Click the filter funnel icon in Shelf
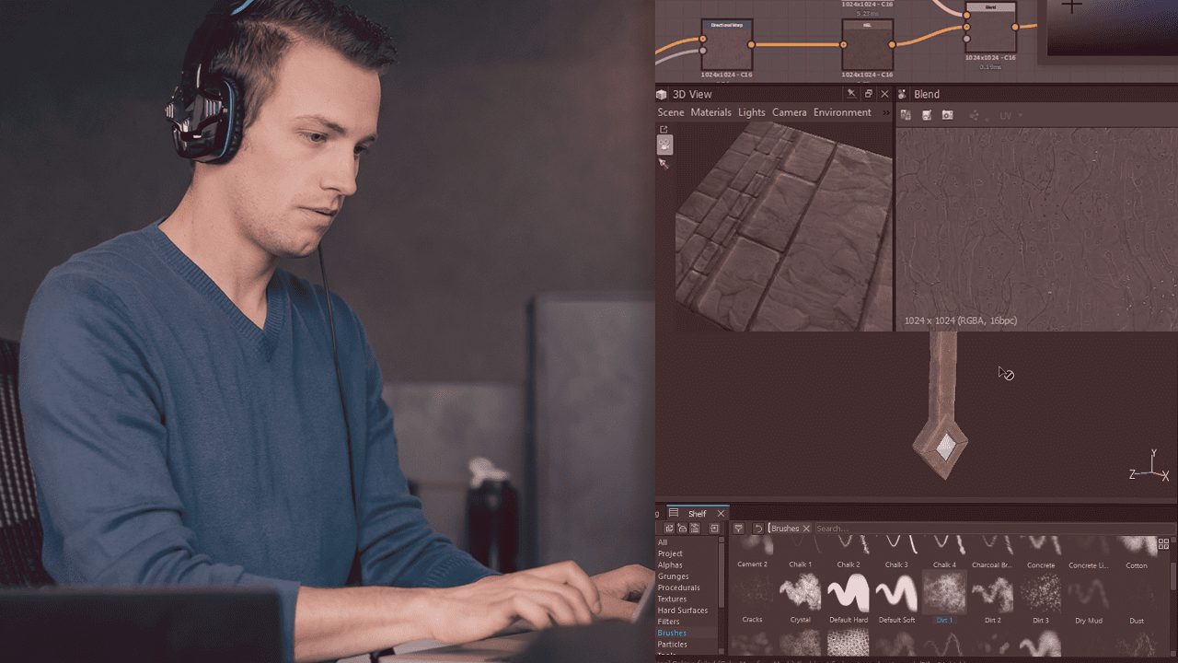 click(738, 529)
